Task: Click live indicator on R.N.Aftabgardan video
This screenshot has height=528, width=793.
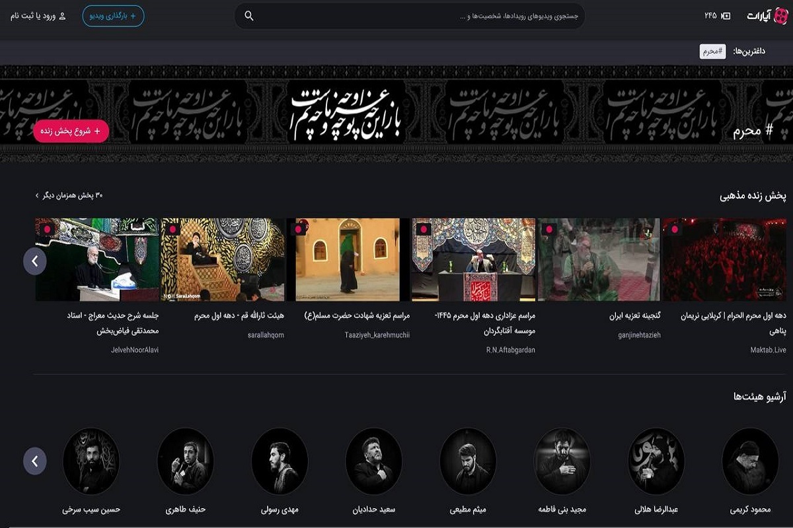Action: [424, 230]
